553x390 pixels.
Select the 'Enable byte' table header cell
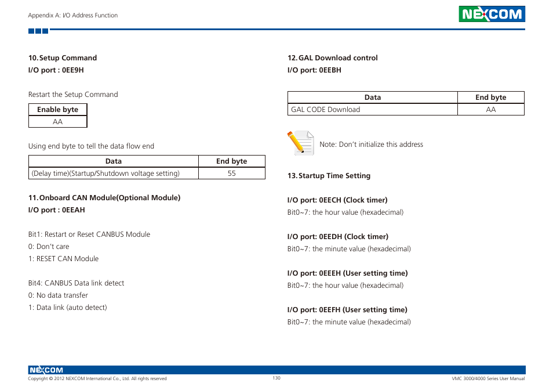pos(57,110)
